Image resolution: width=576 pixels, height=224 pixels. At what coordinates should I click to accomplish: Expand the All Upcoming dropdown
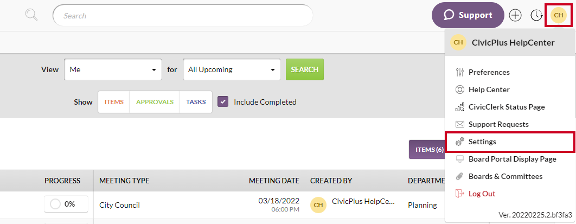(232, 69)
